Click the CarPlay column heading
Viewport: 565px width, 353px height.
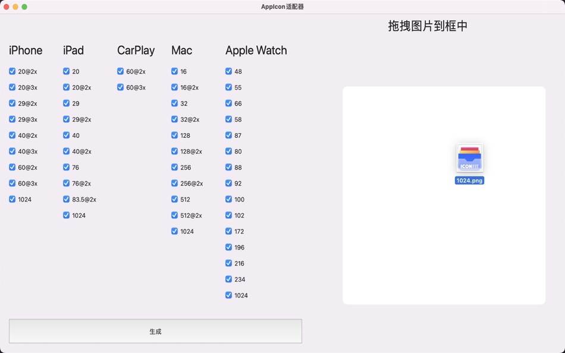[x=136, y=51]
